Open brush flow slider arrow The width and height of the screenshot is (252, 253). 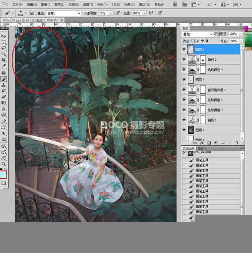144,13
